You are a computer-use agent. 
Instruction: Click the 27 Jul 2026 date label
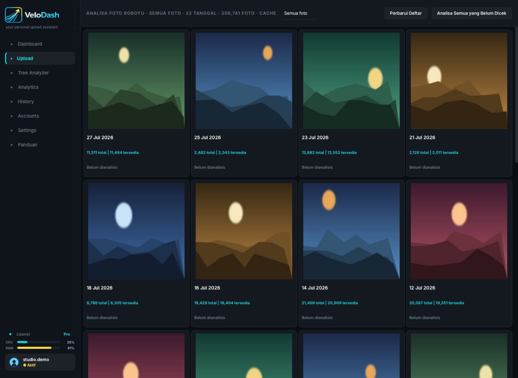(100, 138)
